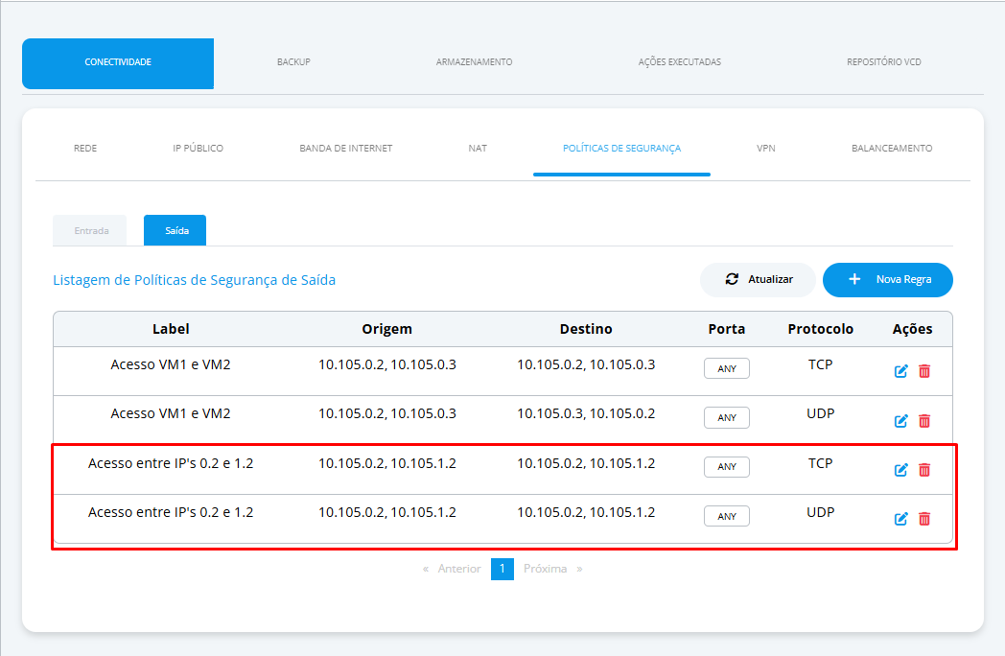Click destination 10.105.0.3, 10.105.0.2 cell
Image resolution: width=1005 pixels, height=656 pixels.
coord(586,413)
